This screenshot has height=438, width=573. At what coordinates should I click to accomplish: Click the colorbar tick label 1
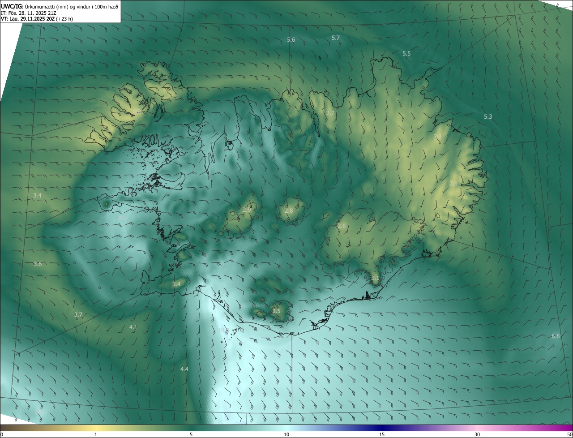(x=96, y=434)
